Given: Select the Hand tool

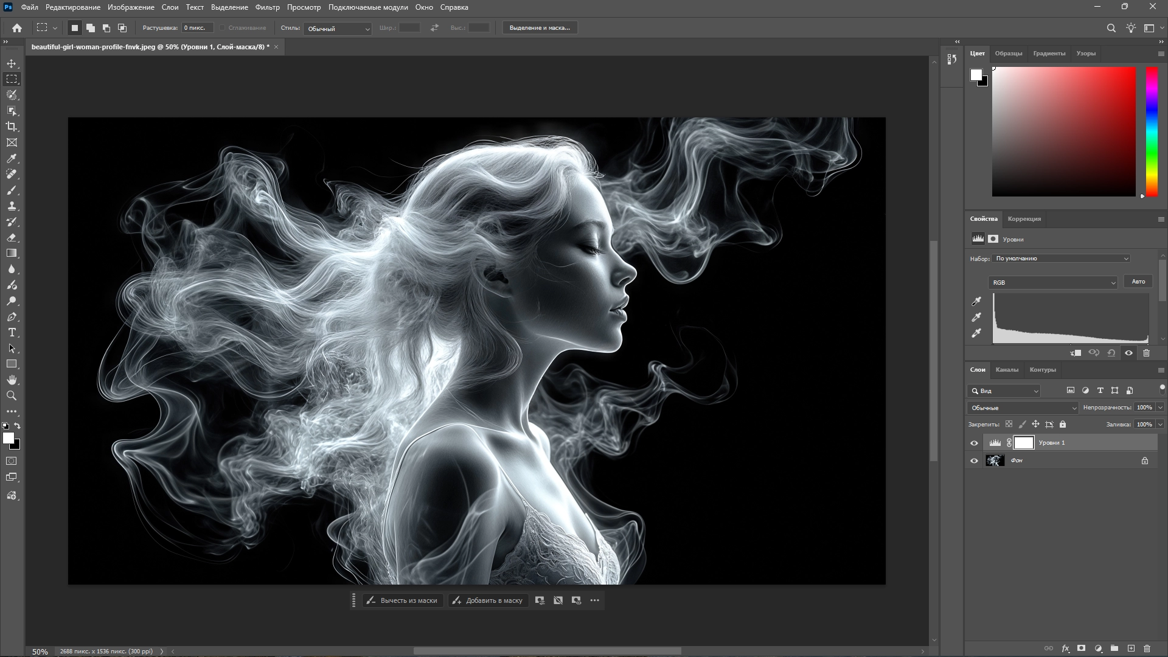Looking at the screenshot, I should pyautogui.click(x=12, y=380).
